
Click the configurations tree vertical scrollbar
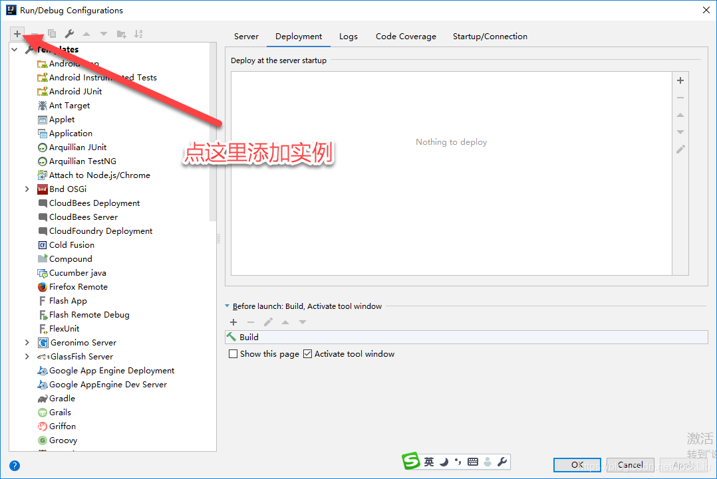tap(213, 132)
